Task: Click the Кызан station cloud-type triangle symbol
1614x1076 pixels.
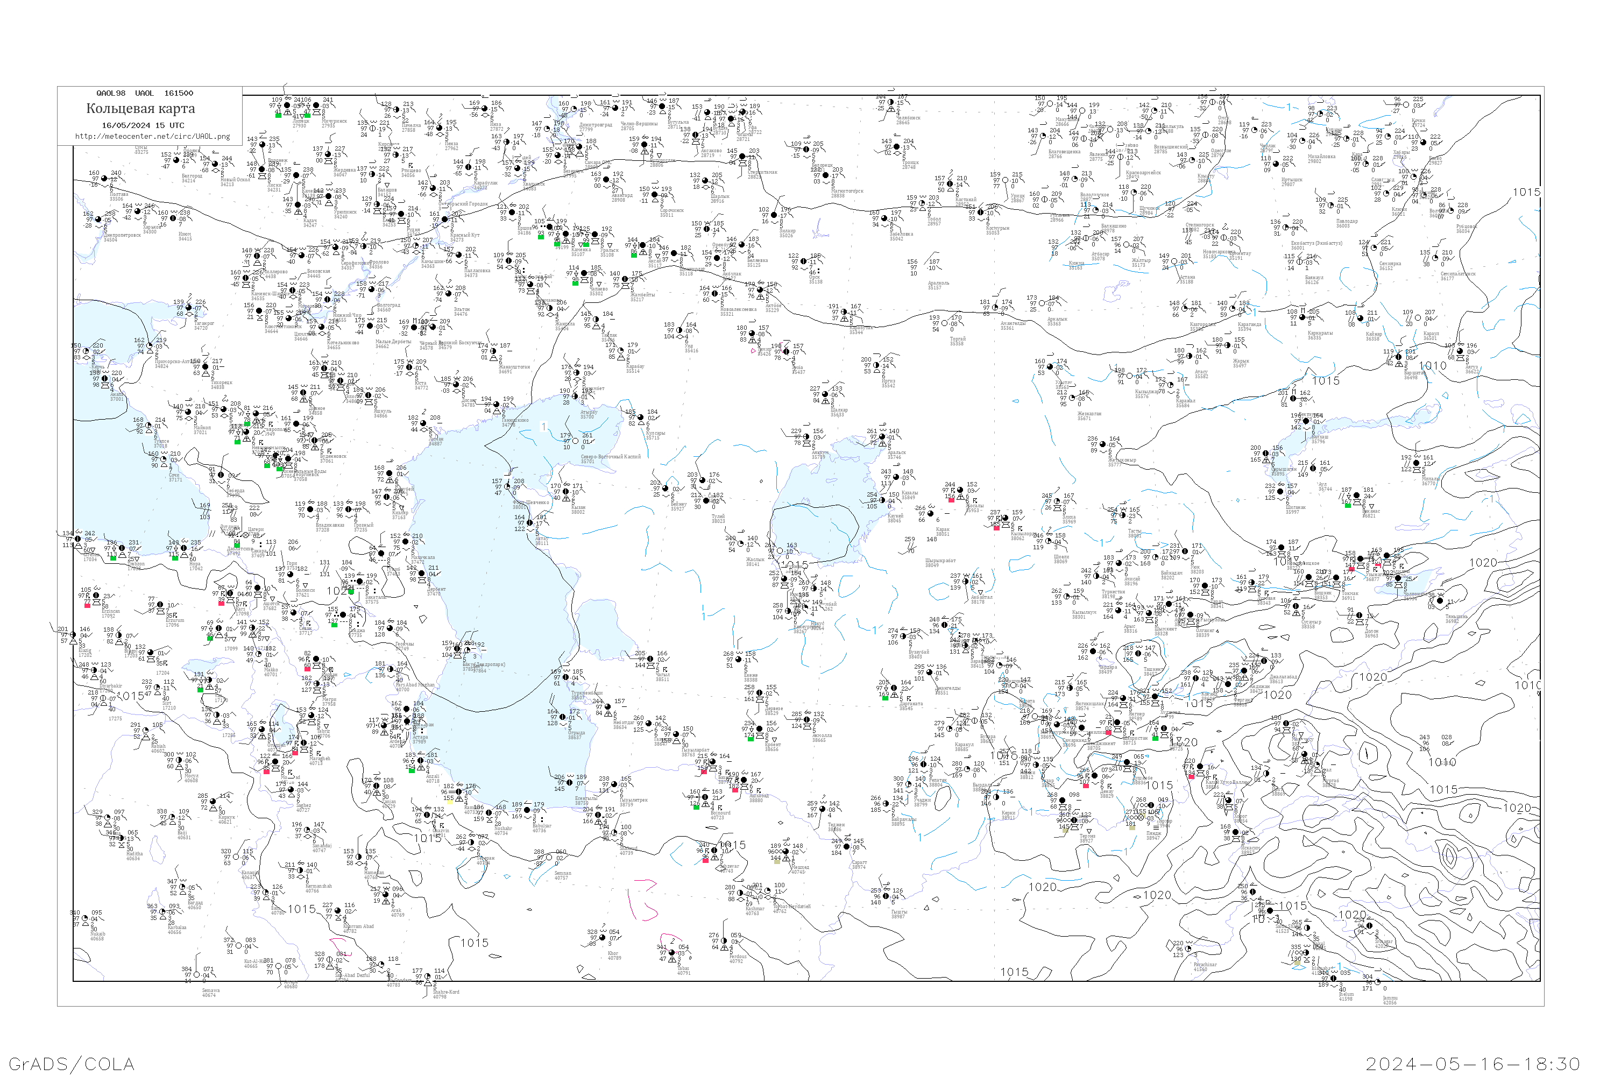Action: coord(568,499)
